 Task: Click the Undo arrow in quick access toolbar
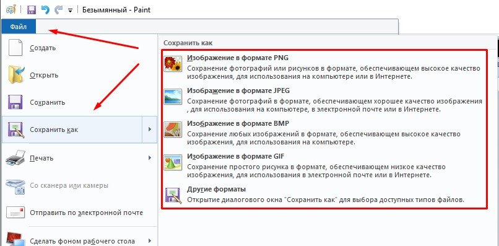46,10
